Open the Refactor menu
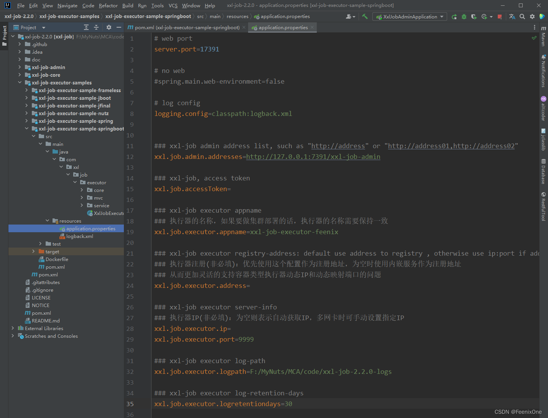The image size is (548, 418). pos(108,5)
